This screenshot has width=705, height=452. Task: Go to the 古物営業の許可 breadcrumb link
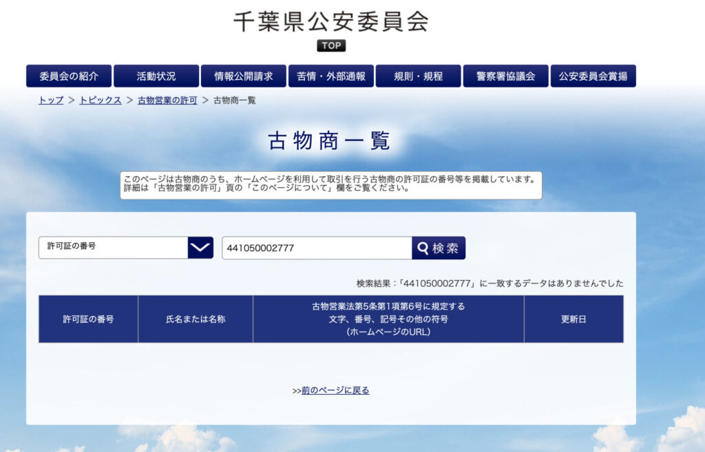coord(167,100)
